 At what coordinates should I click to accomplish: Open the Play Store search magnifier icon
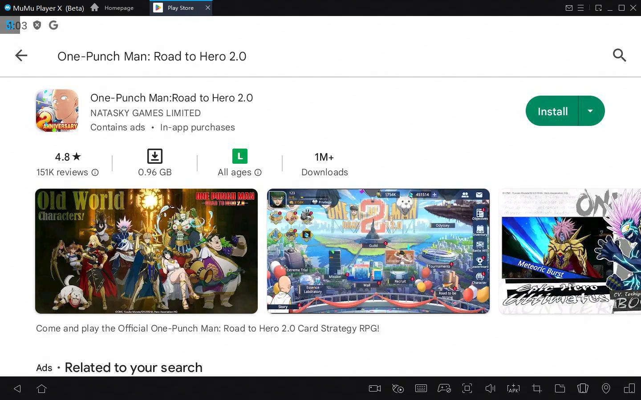[619, 56]
